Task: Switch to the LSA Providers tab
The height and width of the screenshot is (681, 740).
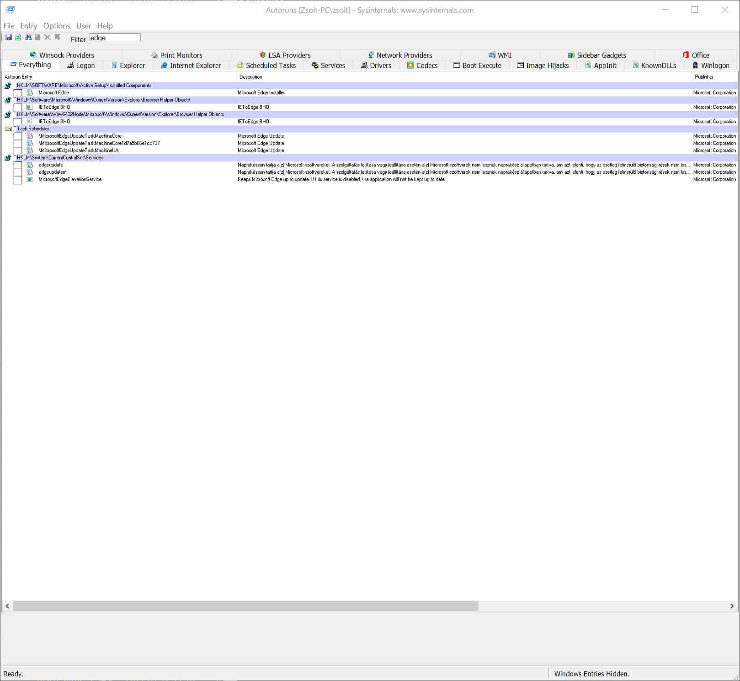Action: pyautogui.click(x=285, y=55)
